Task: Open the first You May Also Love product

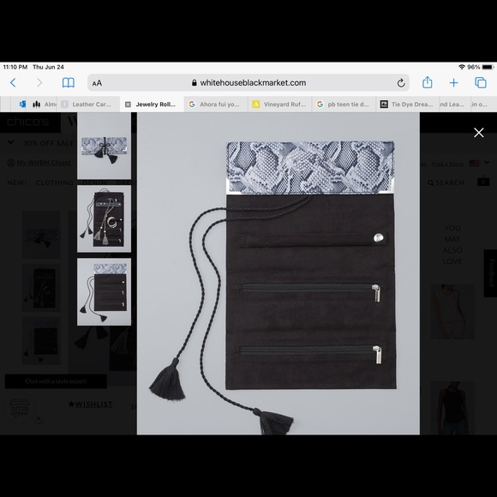Action: 452,312
